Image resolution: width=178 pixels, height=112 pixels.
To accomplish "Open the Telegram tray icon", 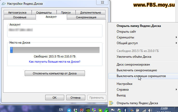I will 69,110.
